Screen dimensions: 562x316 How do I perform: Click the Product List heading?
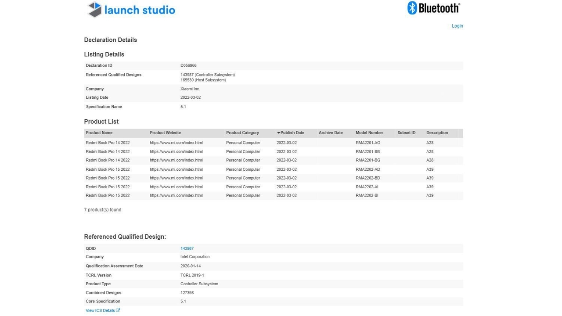[x=101, y=122]
